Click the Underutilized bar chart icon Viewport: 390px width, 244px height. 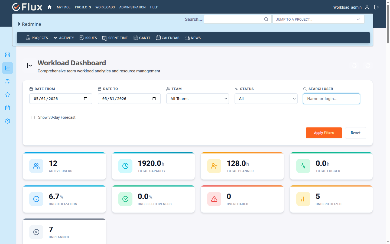tap(303, 199)
